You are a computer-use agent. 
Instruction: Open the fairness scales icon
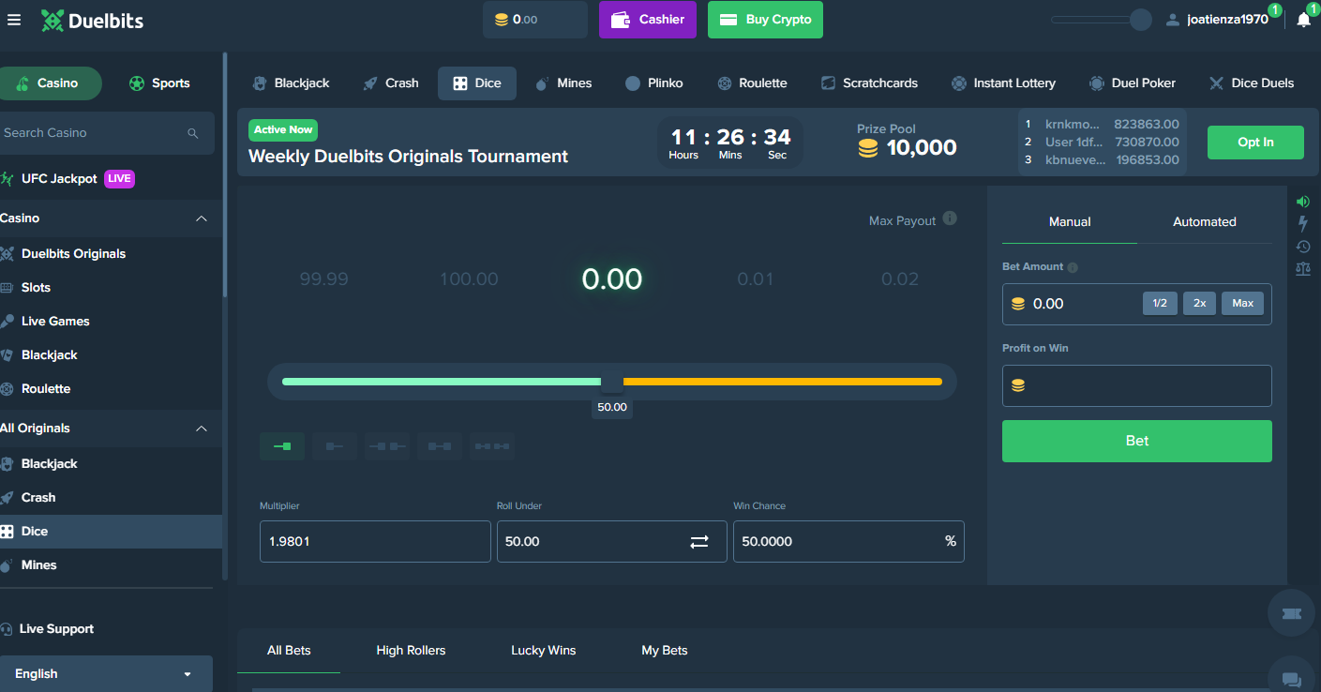click(1302, 269)
